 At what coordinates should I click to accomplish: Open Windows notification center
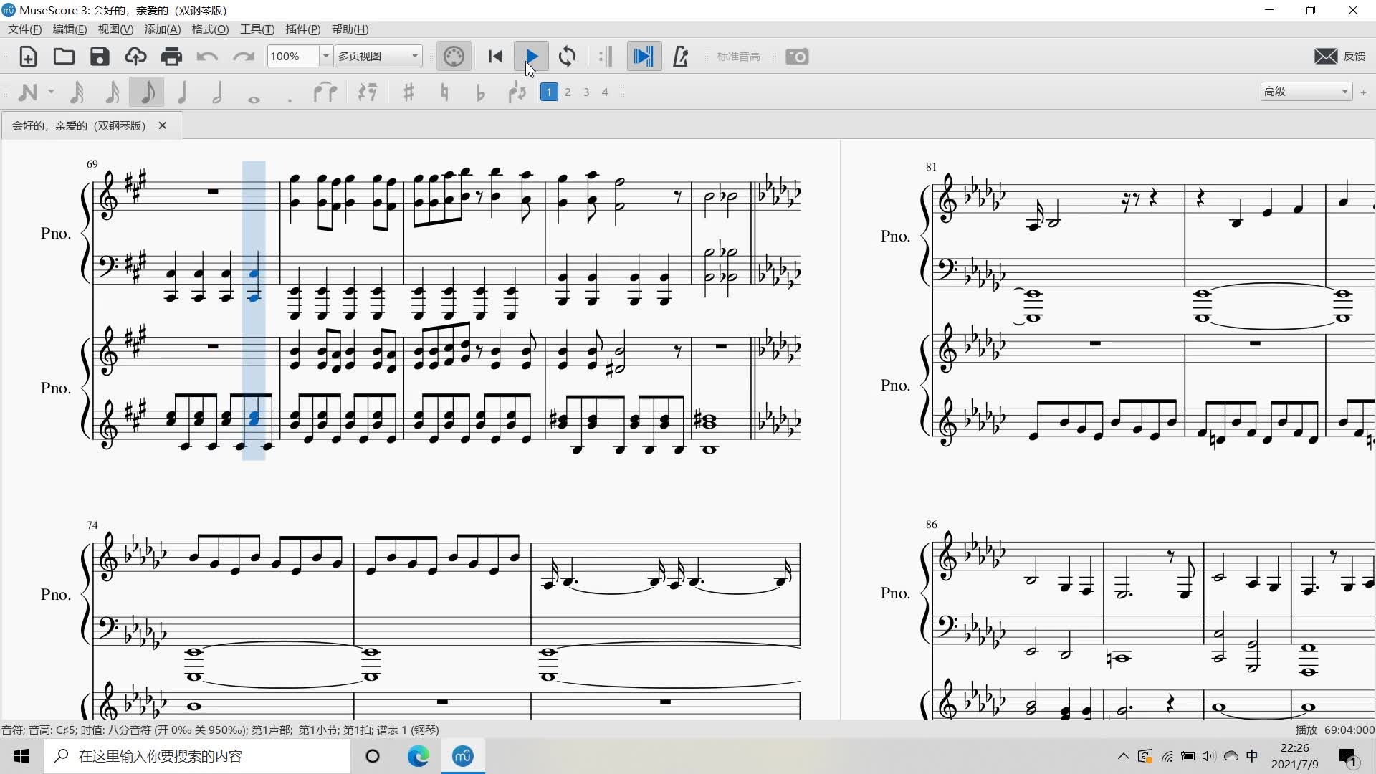click(x=1348, y=757)
